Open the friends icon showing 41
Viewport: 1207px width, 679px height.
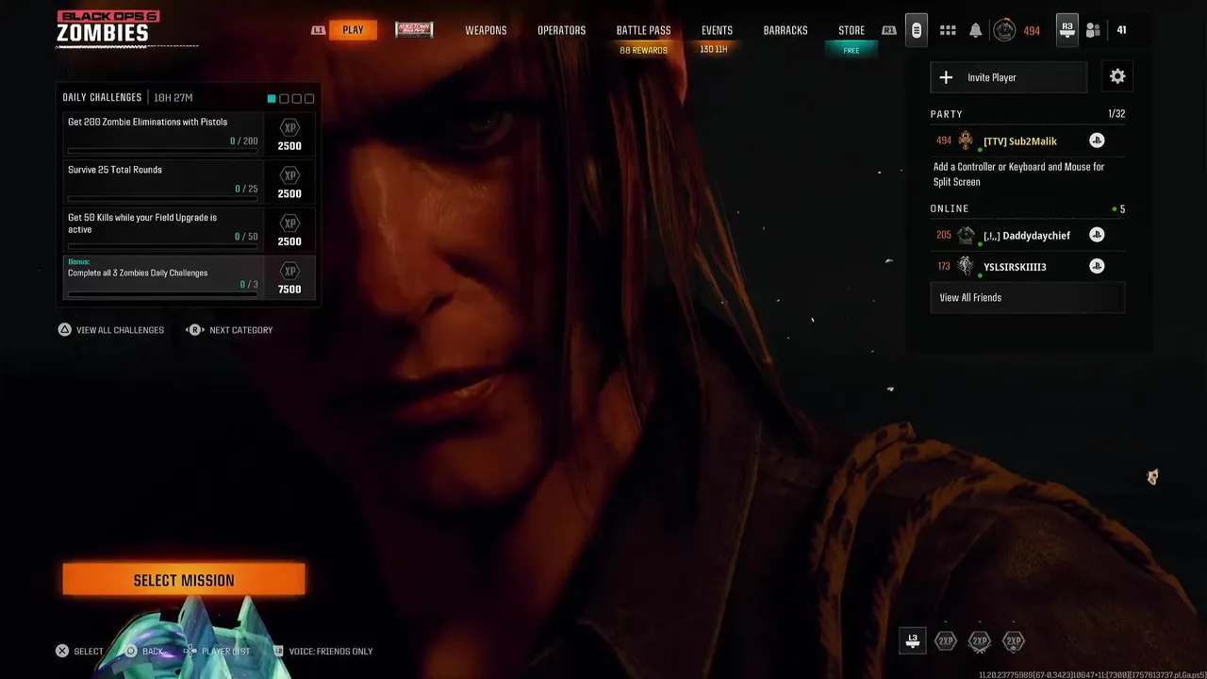coord(1093,30)
